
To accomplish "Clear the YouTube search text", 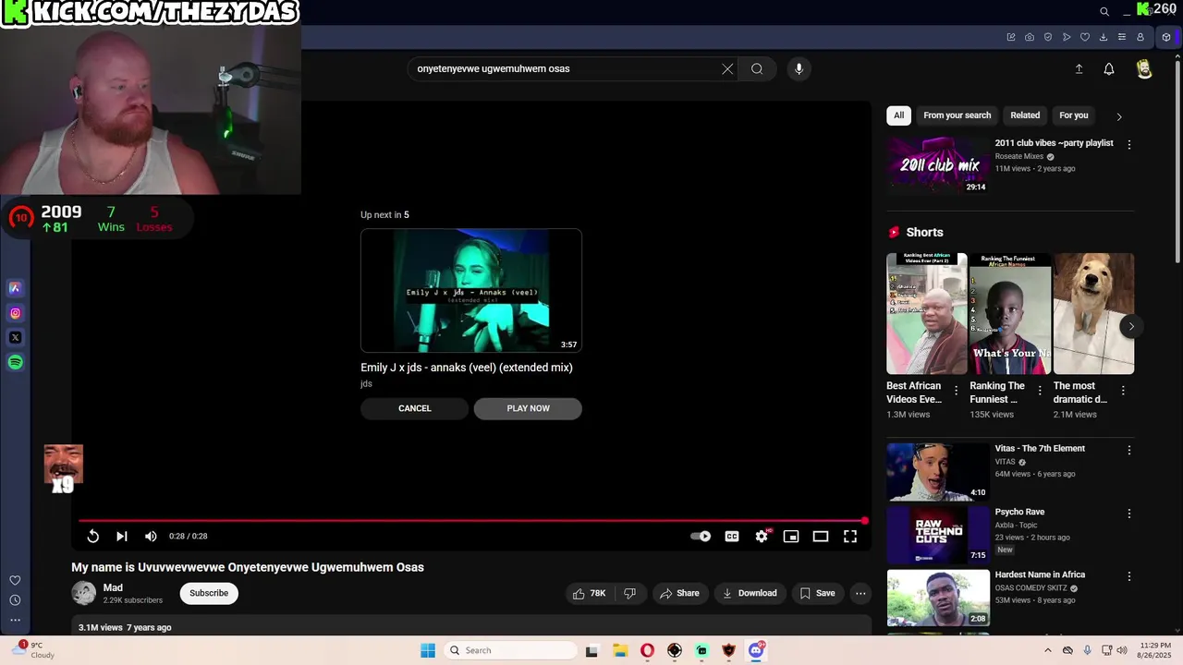I will (x=727, y=68).
